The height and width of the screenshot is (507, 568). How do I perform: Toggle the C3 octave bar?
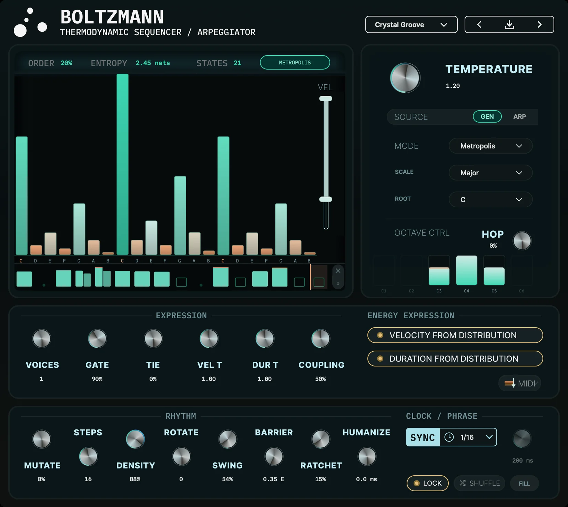tap(439, 270)
